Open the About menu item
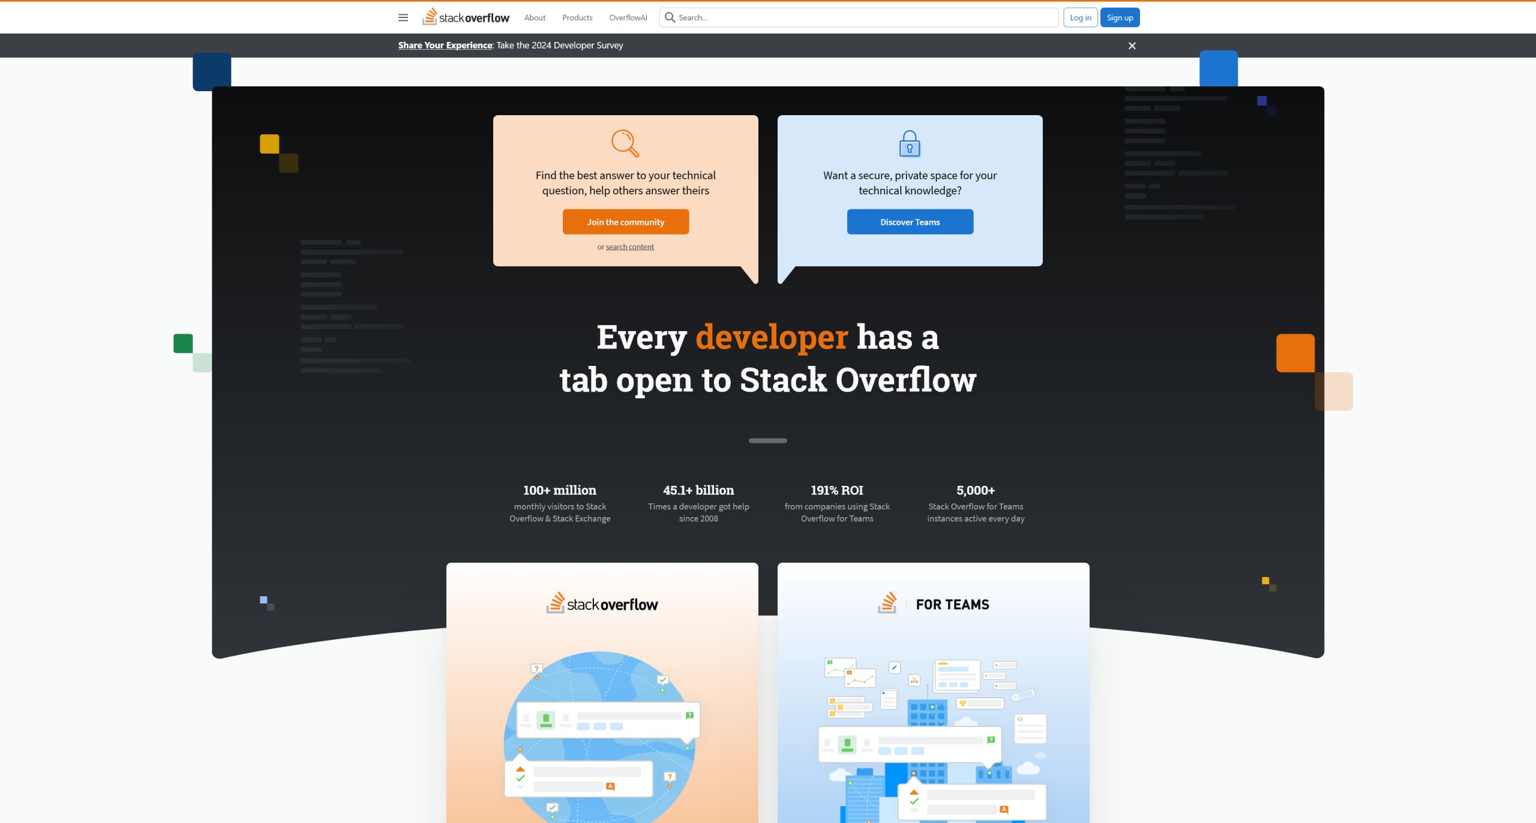This screenshot has width=1536, height=823. (x=535, y=17)
